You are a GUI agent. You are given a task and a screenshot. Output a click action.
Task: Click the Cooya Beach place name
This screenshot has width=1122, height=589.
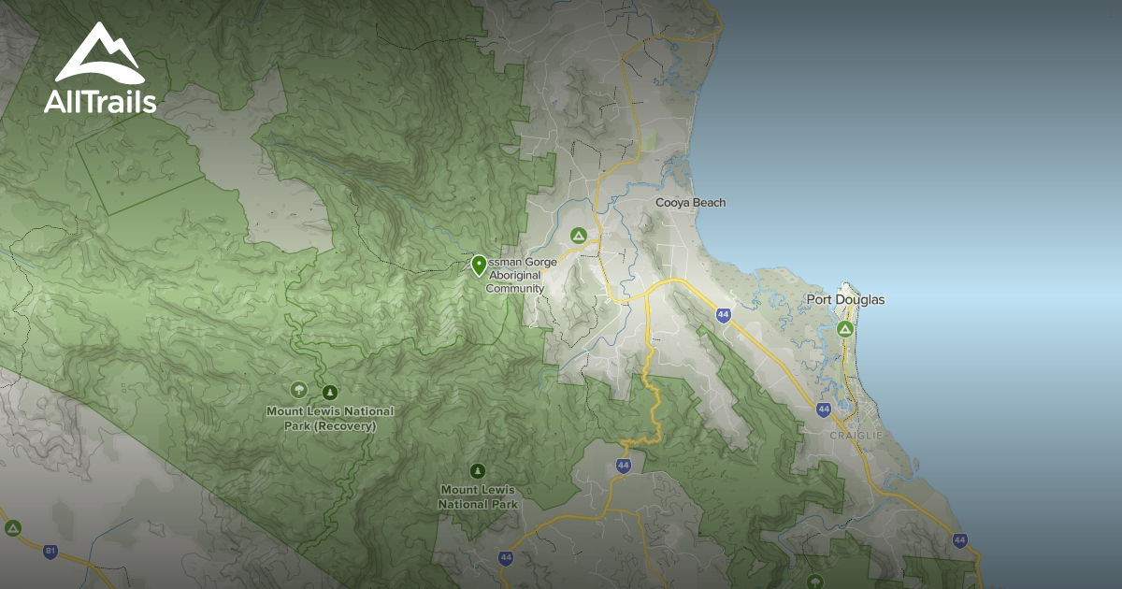[692, 202]
